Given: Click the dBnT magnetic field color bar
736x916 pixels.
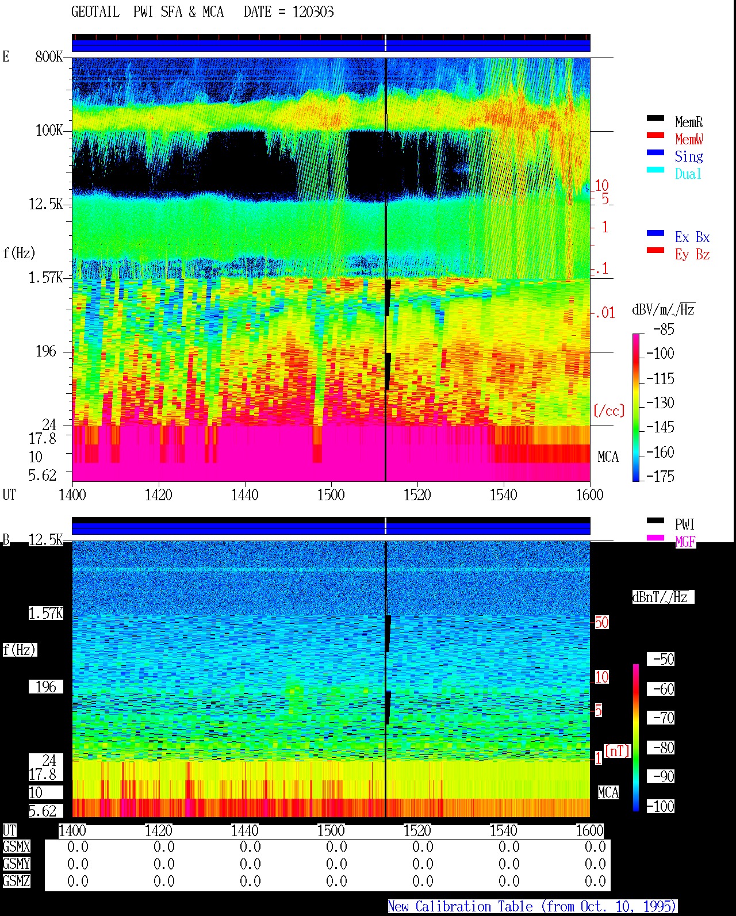Looking at the screenshot, I should tap(636, 738).
